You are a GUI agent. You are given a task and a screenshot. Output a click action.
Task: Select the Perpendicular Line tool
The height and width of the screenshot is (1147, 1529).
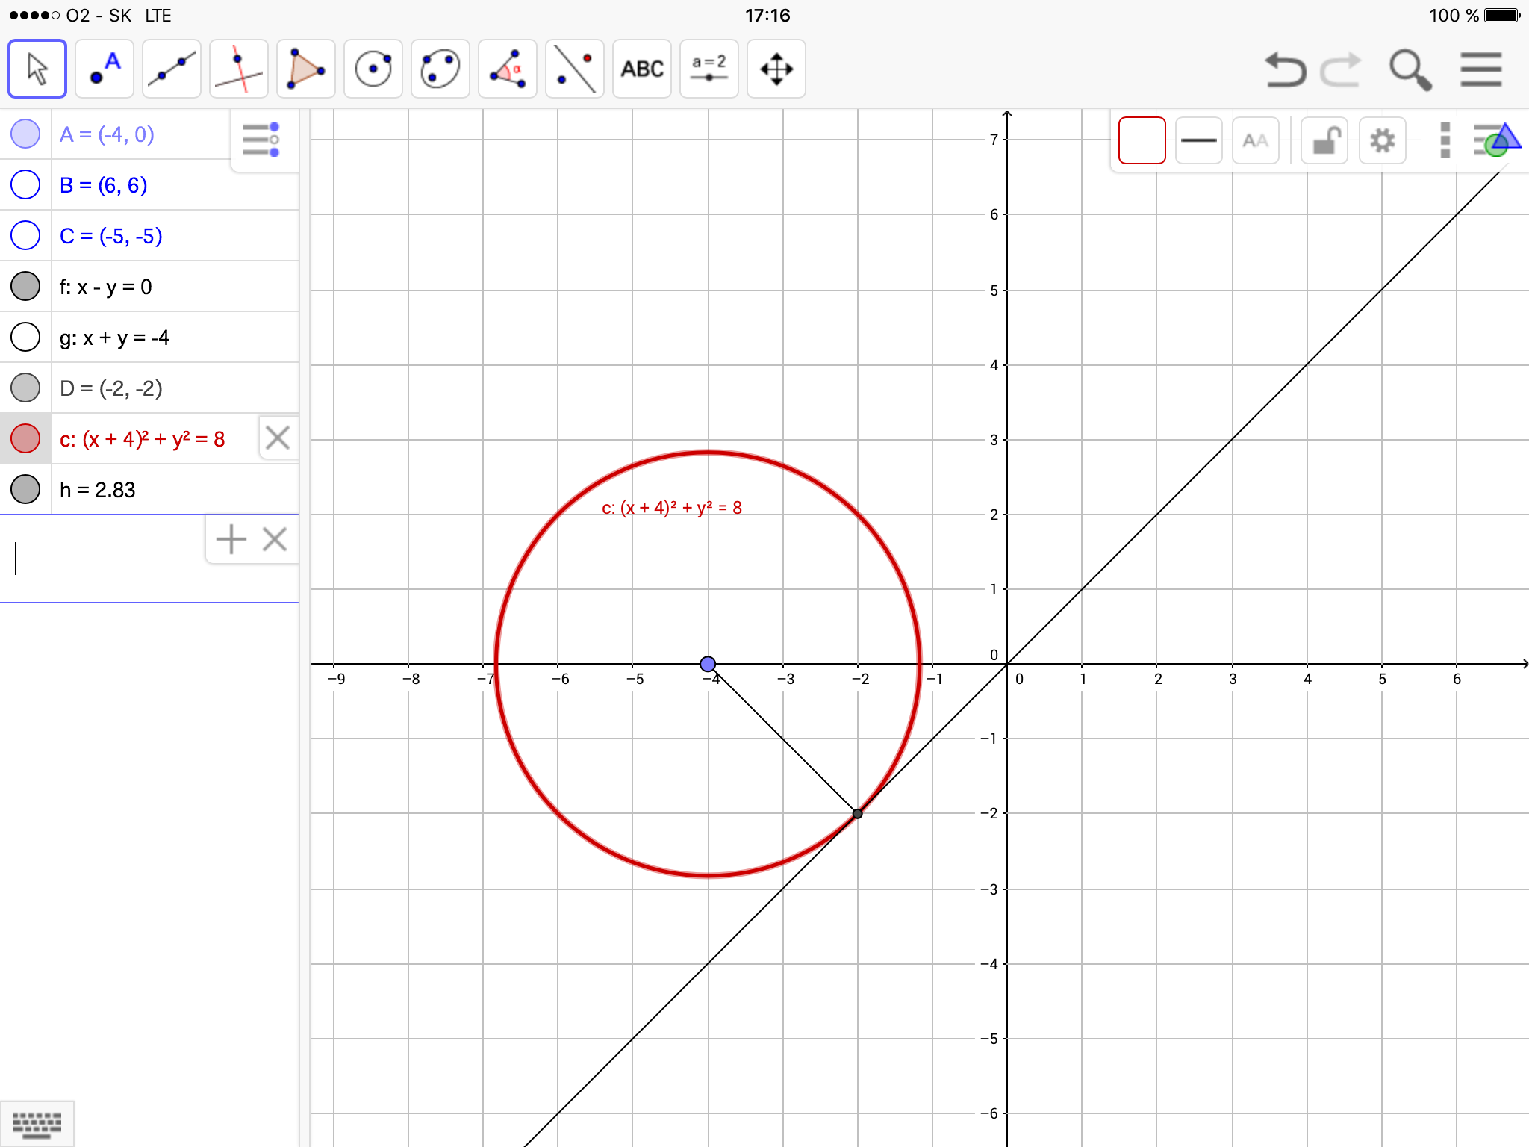point(239,69)
